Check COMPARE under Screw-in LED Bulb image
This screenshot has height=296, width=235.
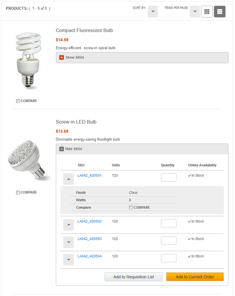(x=18, y=192)
